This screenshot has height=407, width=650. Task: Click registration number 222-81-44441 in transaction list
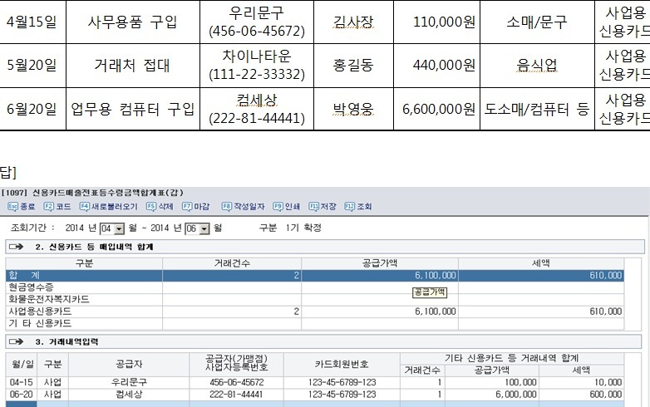pos(236,395)
